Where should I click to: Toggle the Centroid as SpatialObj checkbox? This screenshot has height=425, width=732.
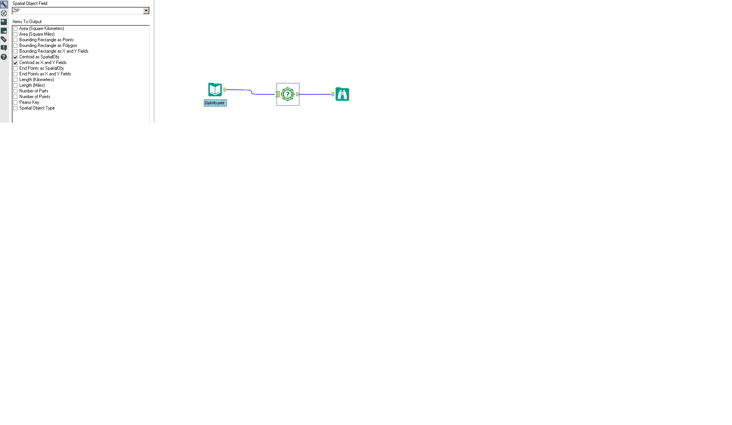16,57
